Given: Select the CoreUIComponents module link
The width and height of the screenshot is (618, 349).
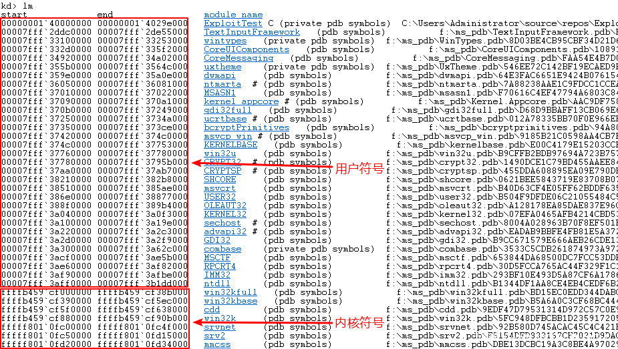Looking at the screenshot, I should (x=247, y=49).
